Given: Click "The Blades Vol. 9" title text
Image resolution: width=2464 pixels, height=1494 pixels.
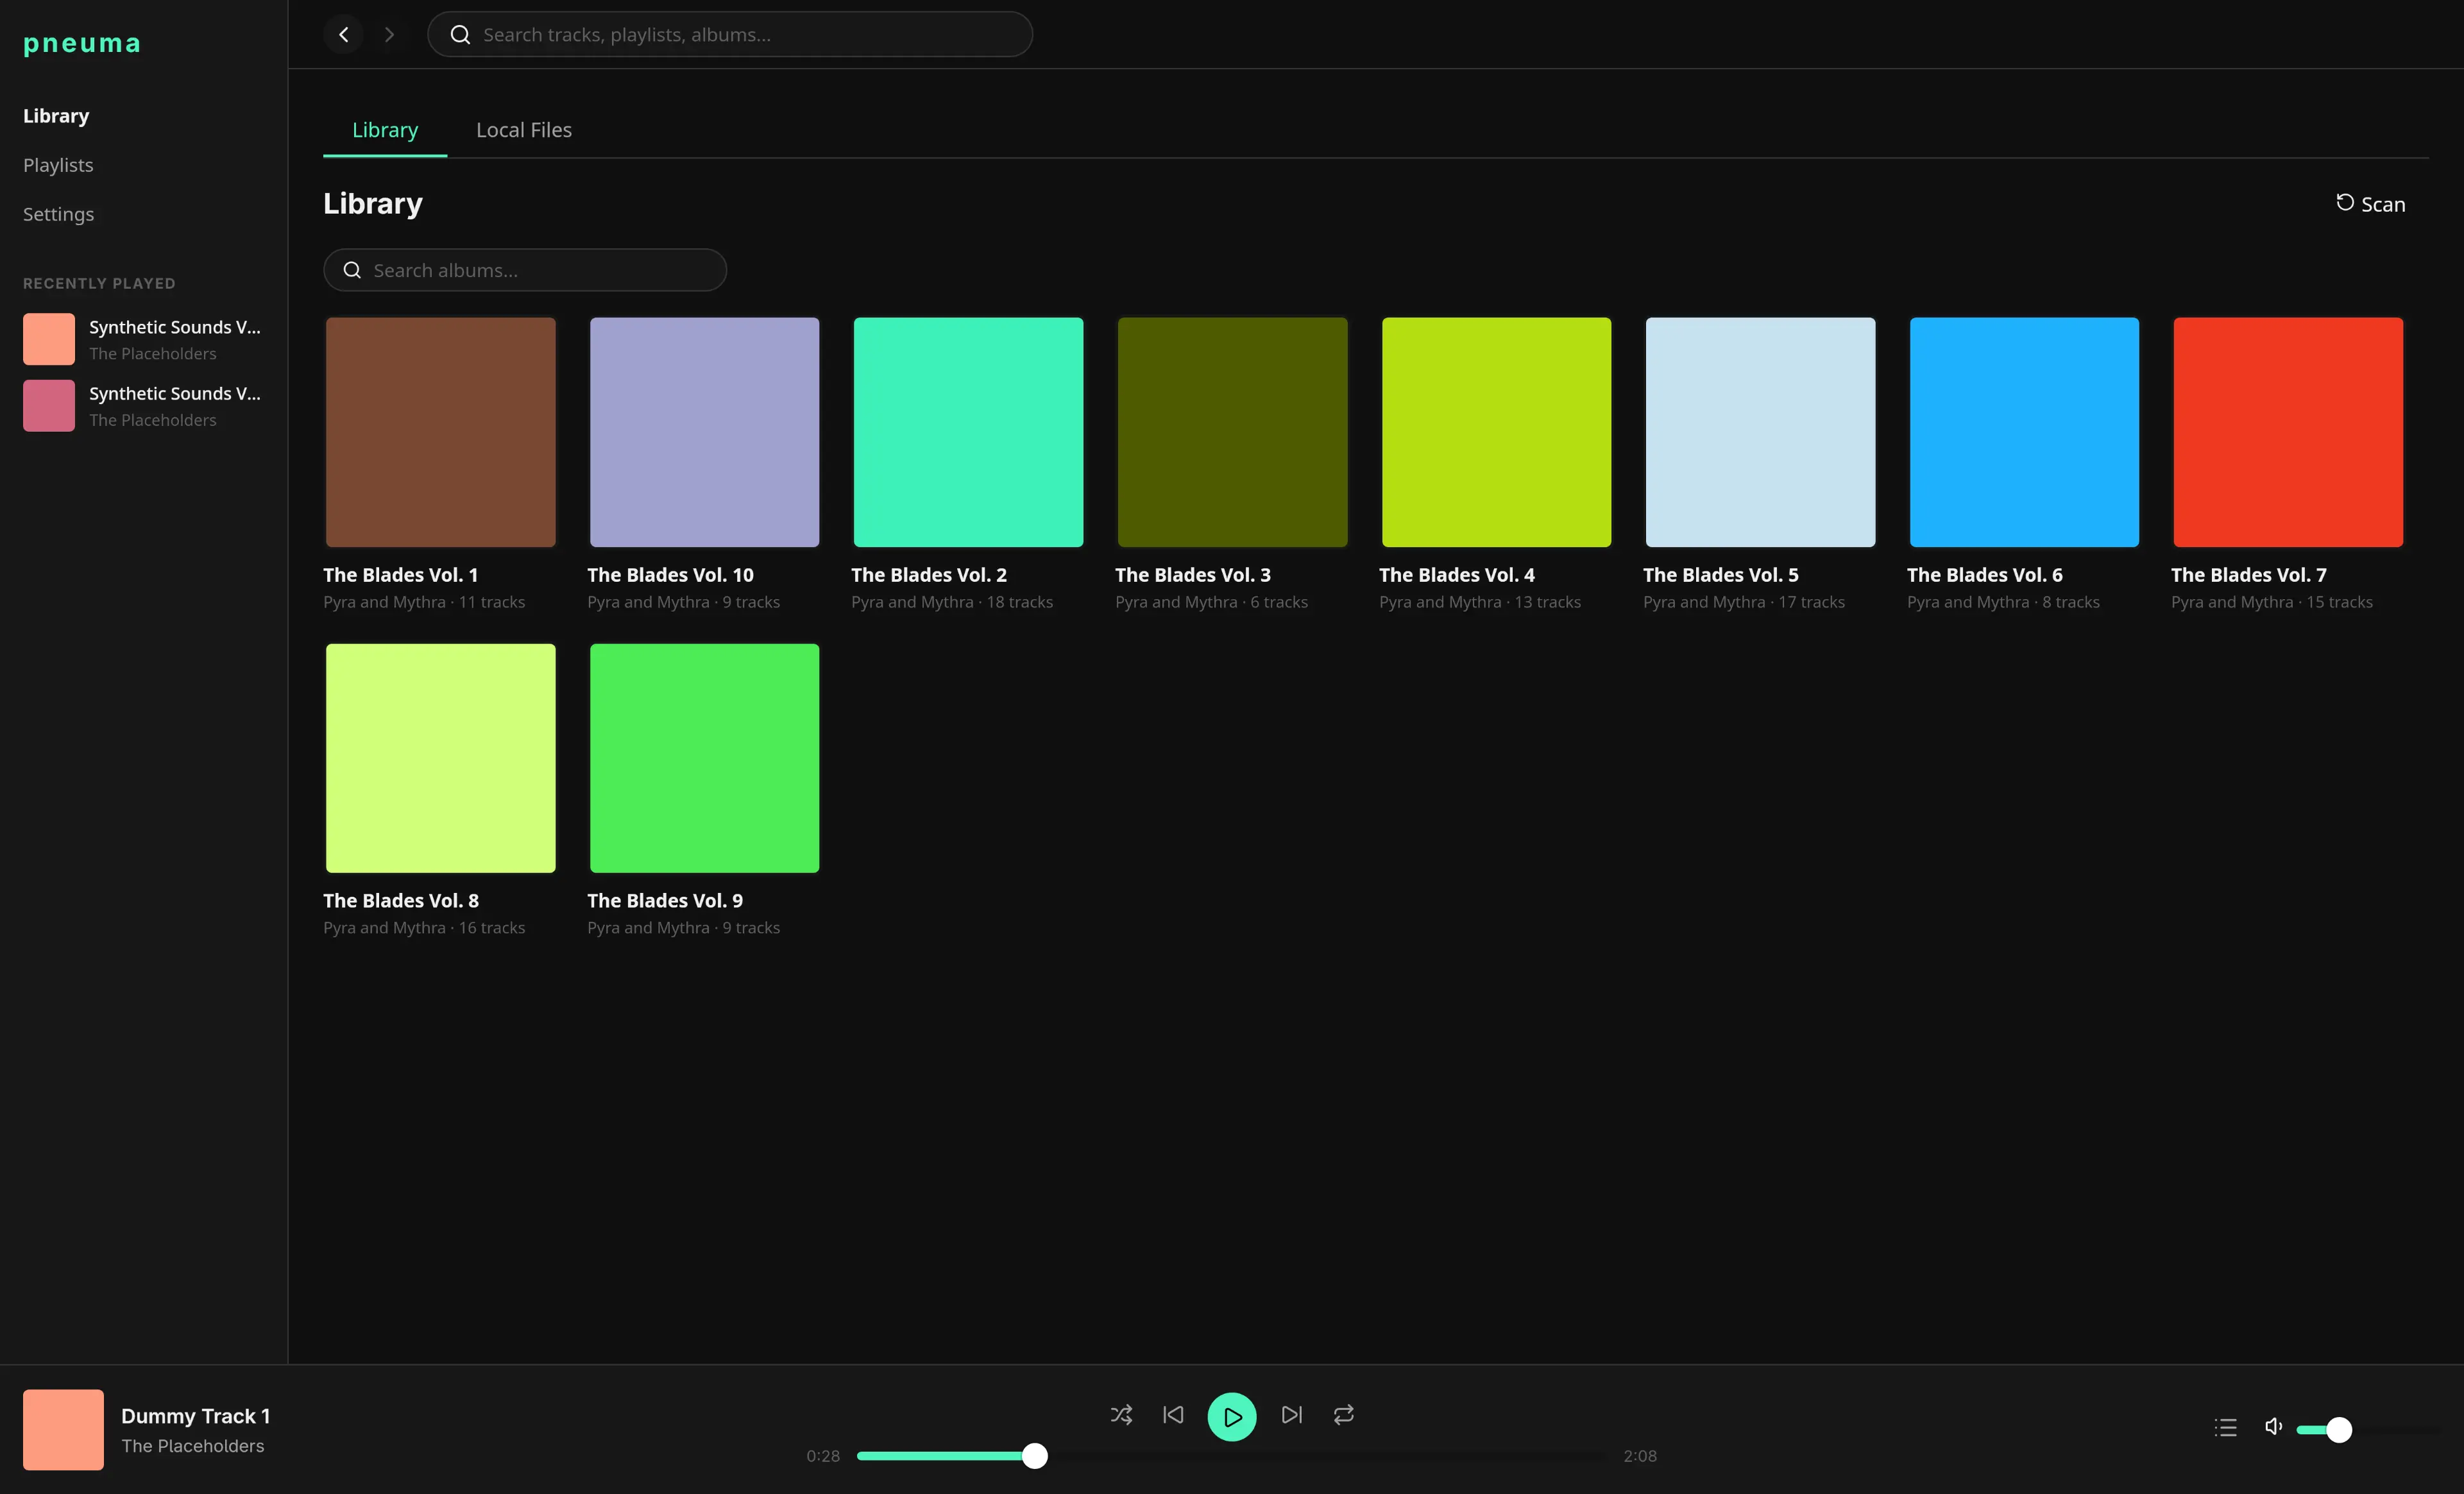Looking at the screenshot, I should 665,901.
